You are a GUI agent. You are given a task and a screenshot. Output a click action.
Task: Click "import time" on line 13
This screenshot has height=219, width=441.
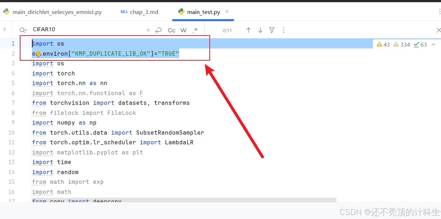52,162
